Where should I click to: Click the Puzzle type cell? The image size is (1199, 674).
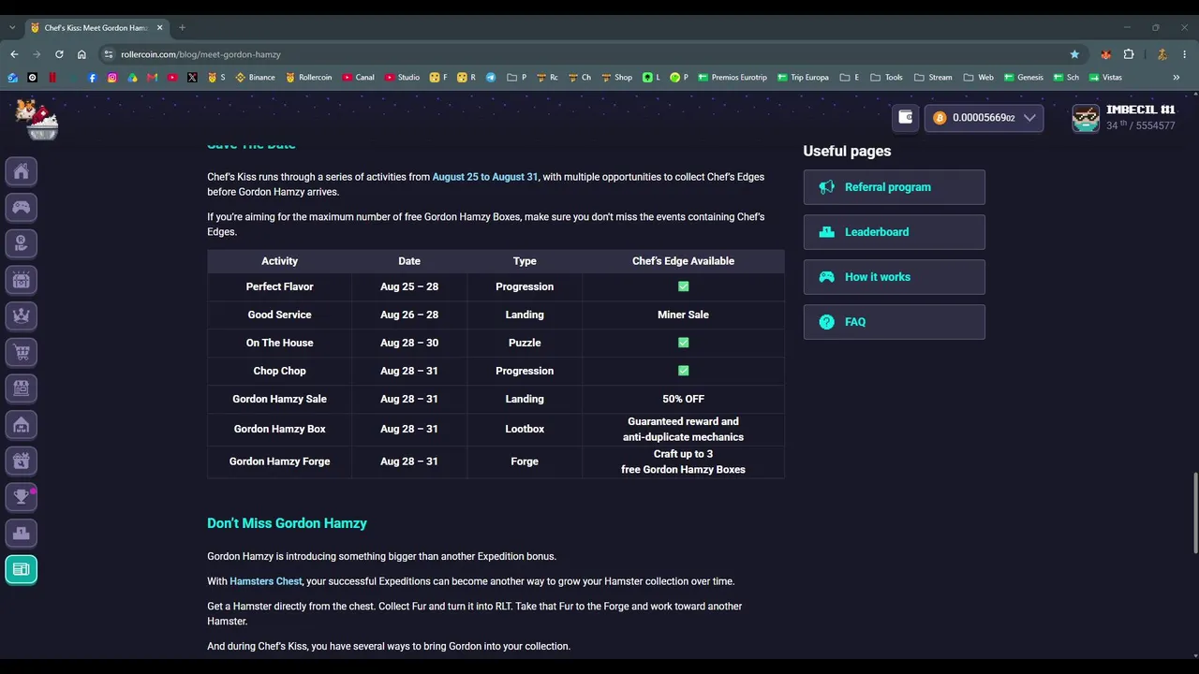pyautogui.click(x=525, y=343)
